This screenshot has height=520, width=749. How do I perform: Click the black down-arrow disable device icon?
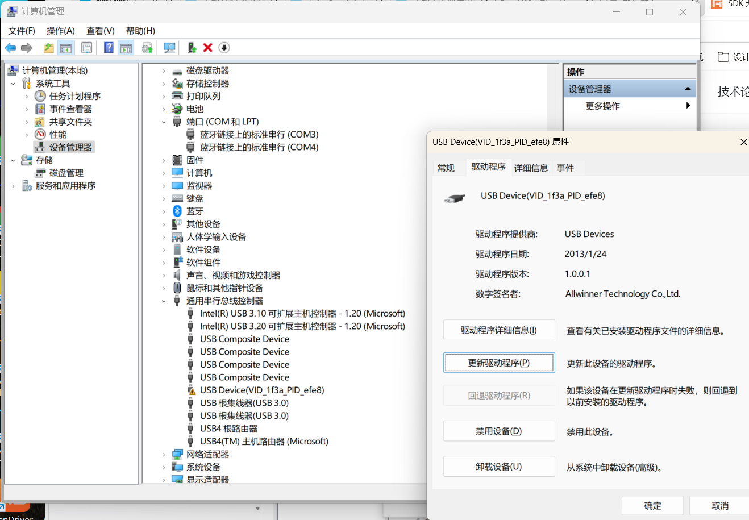(x=224, y=48)
